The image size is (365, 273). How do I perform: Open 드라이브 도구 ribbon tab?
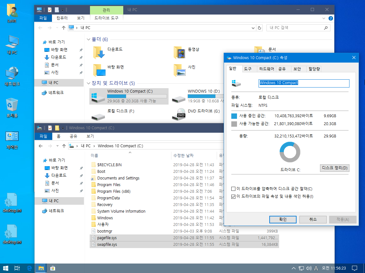[x=106, y=18]
